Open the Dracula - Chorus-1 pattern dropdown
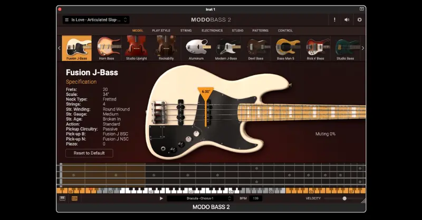 [200, 198]
